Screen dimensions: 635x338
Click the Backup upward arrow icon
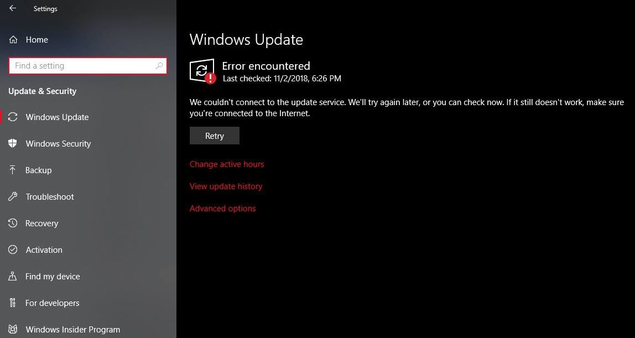coord(13,170)
